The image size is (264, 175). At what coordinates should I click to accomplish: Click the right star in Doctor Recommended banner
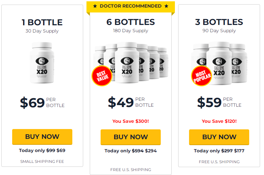pyautogui.click(x=166, y=6)
